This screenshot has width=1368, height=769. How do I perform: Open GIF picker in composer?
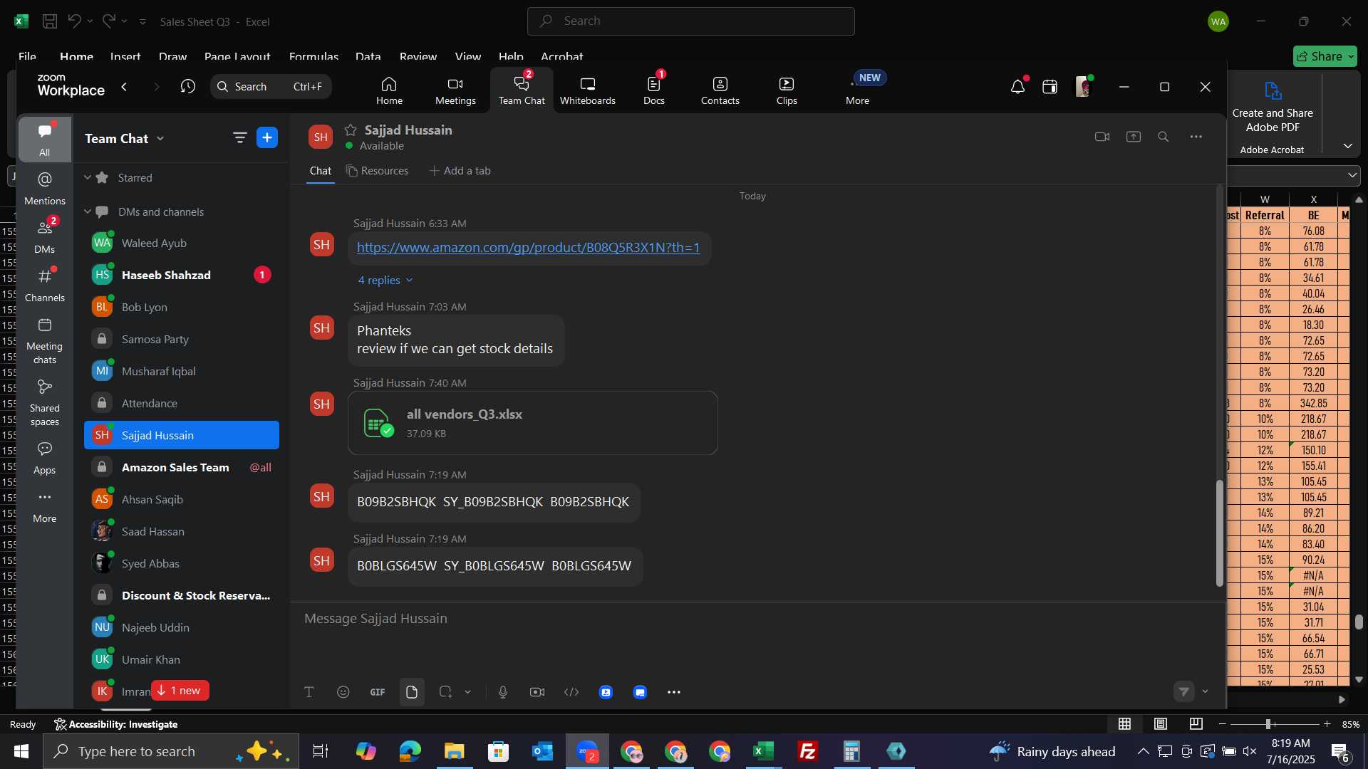click(378, 692)
